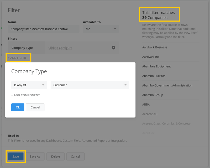Screen dimensions: 210x168
Task: Cancel the Company Type dialog
Action: point(35,107)
